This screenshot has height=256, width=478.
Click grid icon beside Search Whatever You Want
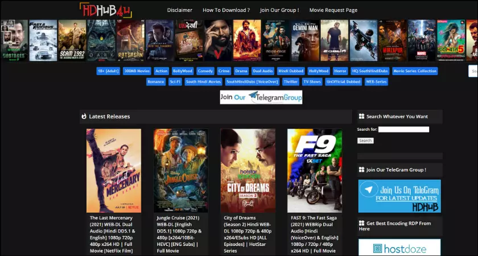pyautogui.click(x=361, y=117)
